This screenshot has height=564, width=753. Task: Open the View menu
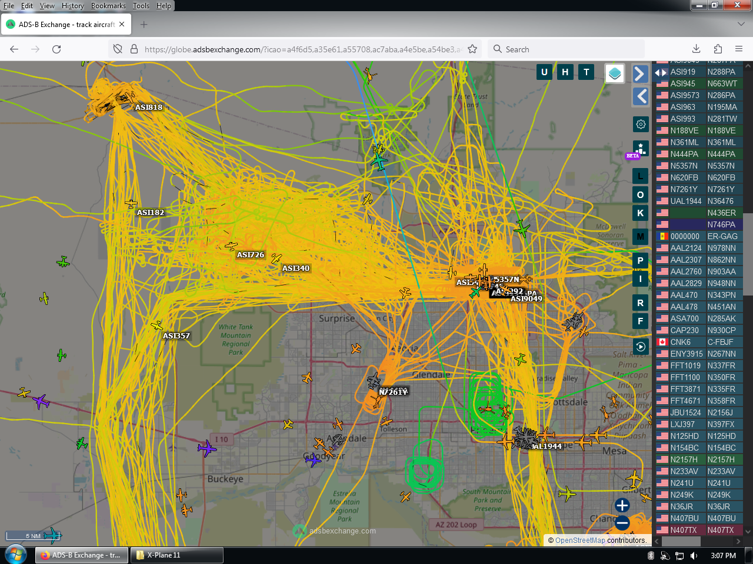tap(47, 6)
